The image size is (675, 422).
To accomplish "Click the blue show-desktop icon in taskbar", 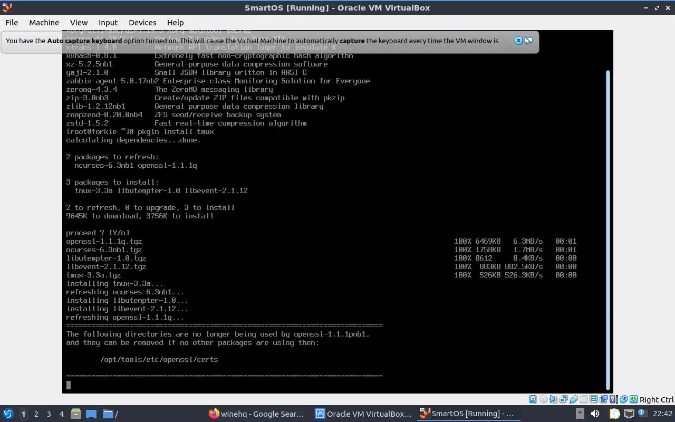I will [91, 414].
